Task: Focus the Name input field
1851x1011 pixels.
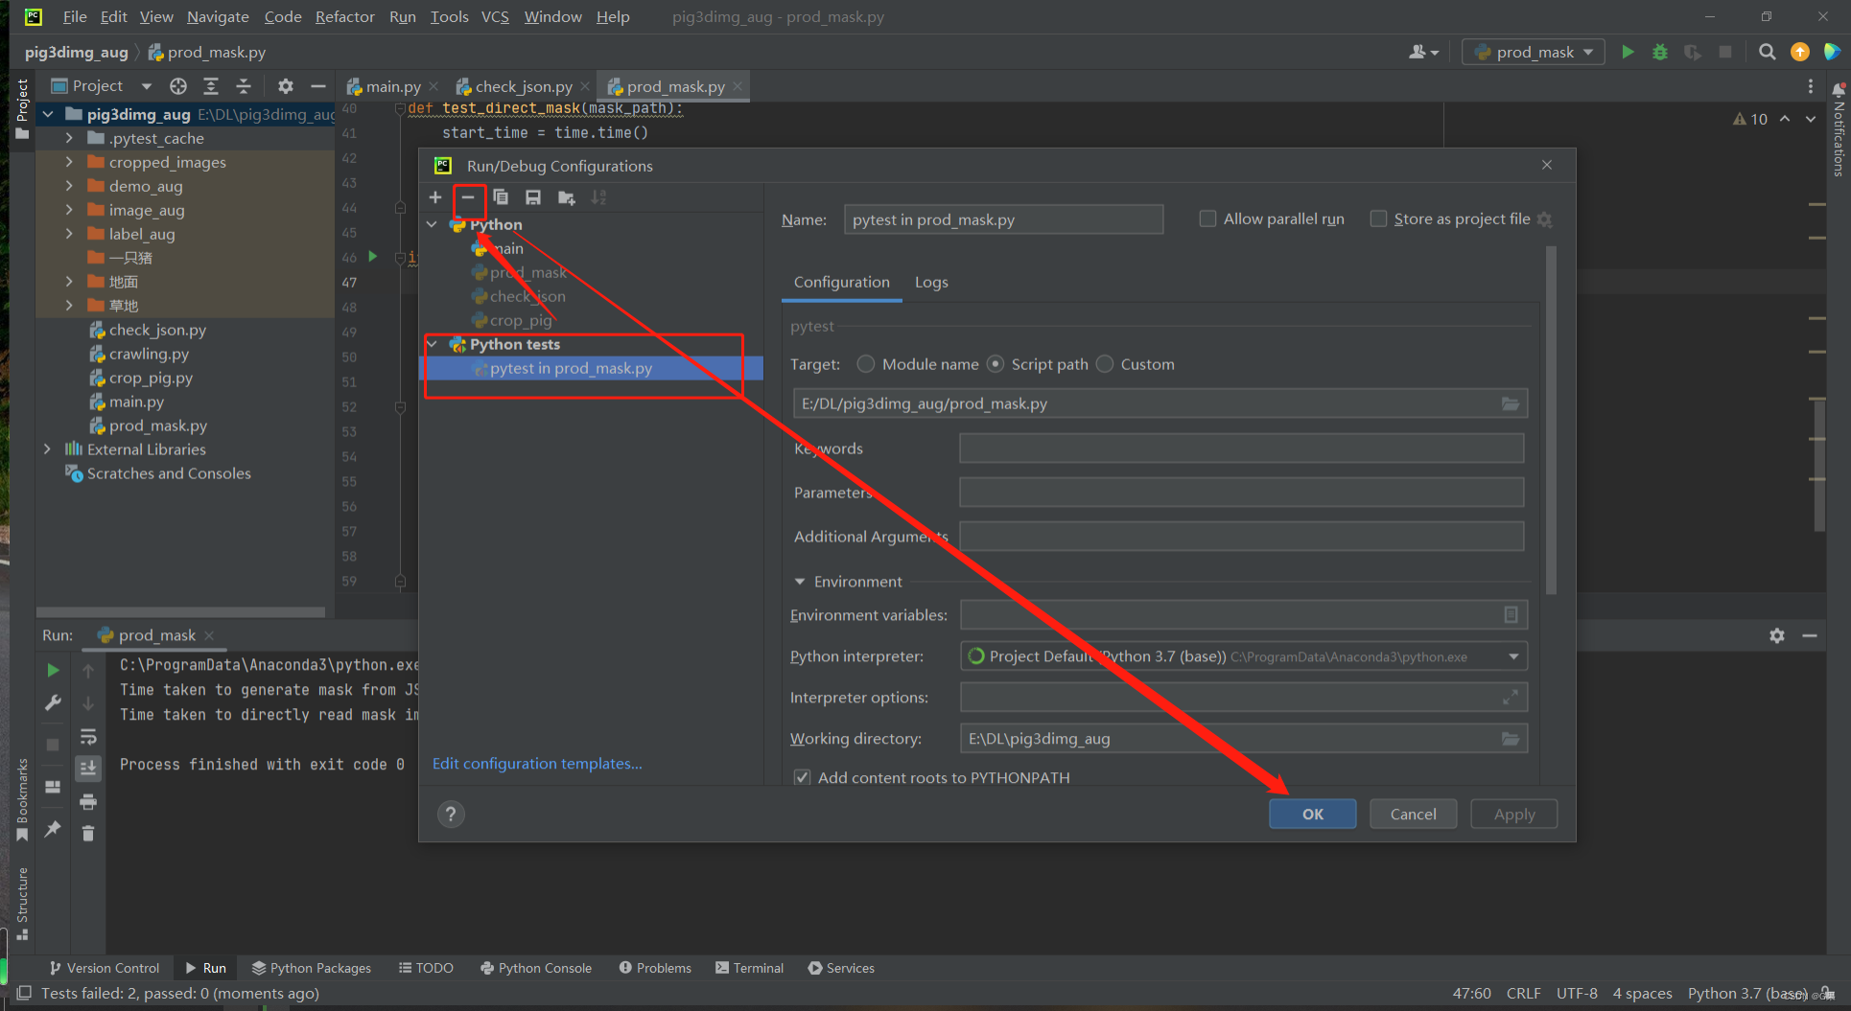Action: [x=1003, y=219]
